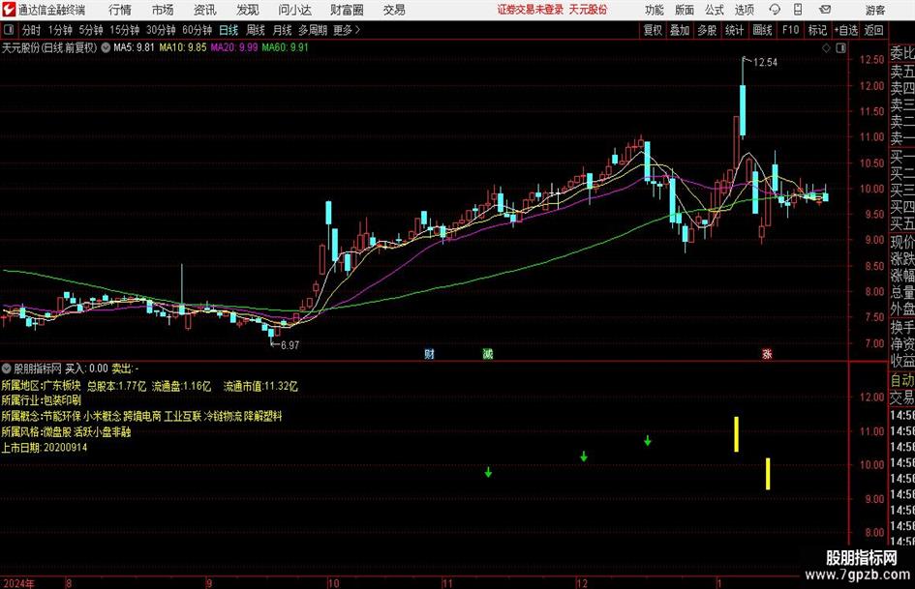Toggle the panel layout icon near price axis
This screenshot has height=589, width=915.
[x=840, y=48]
